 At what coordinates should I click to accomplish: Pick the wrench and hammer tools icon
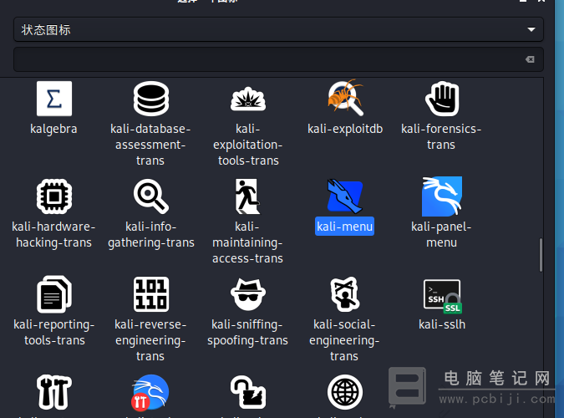click(54, 392)
